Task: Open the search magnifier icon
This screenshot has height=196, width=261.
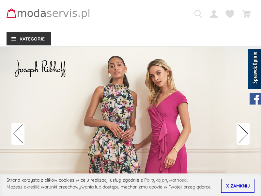Action: (198, 14)
